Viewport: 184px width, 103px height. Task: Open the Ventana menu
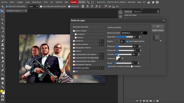(59, 2)
